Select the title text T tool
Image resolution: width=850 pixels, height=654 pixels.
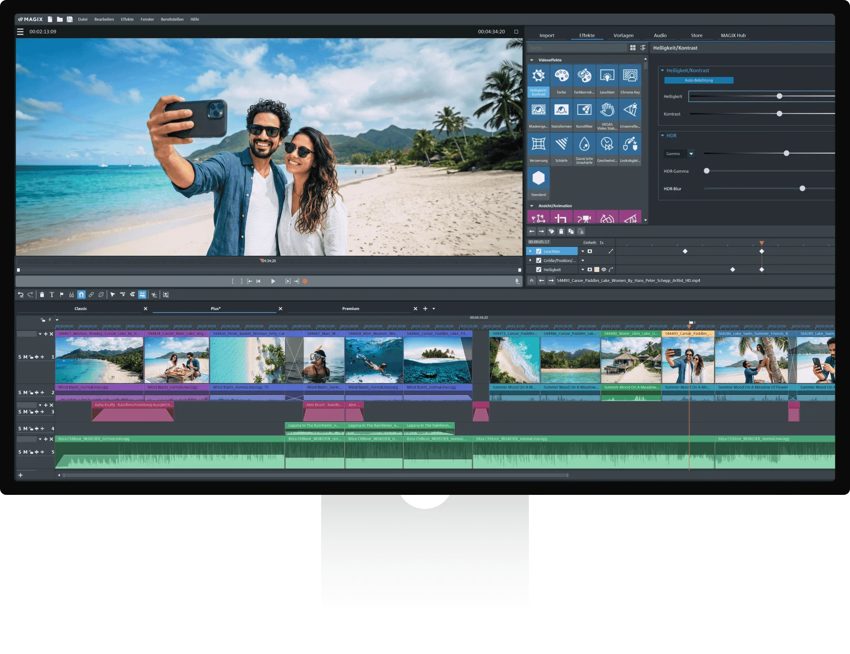(x=52, y=295)
